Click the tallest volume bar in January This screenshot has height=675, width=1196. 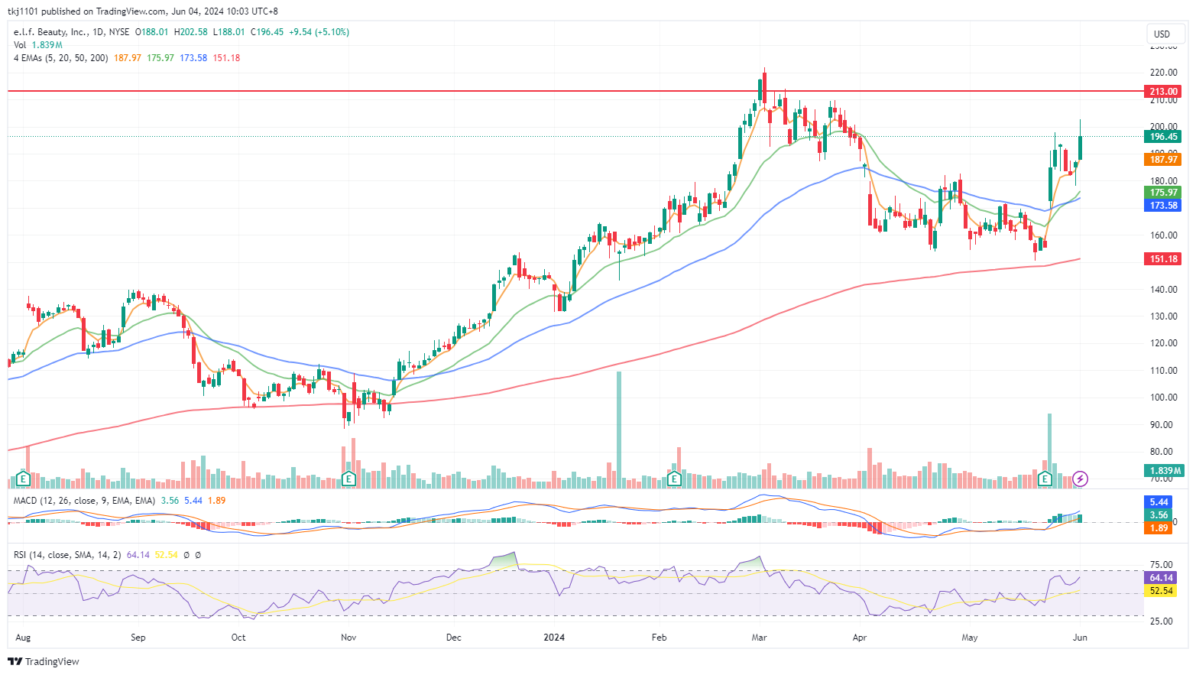619,430
